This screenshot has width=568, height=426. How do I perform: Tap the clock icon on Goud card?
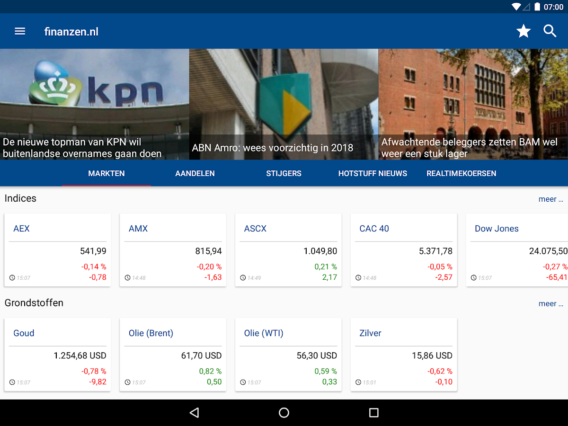click(x=12, y=382)
